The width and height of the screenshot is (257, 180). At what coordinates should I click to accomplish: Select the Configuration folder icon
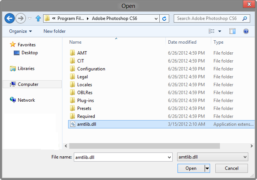[x=72, y=69]
